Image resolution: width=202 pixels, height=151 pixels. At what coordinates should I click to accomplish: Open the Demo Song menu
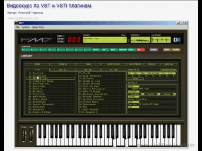point(37,27)
